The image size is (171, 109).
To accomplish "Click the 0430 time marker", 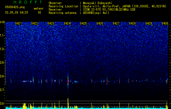I will click(x=165, y=23).
